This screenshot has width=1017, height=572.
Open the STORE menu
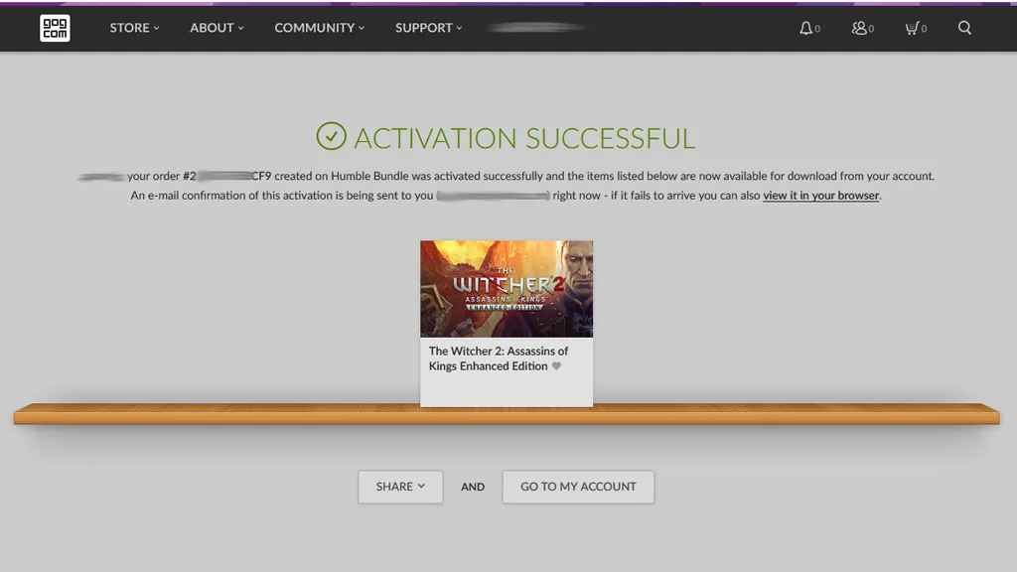coord(134,28)
